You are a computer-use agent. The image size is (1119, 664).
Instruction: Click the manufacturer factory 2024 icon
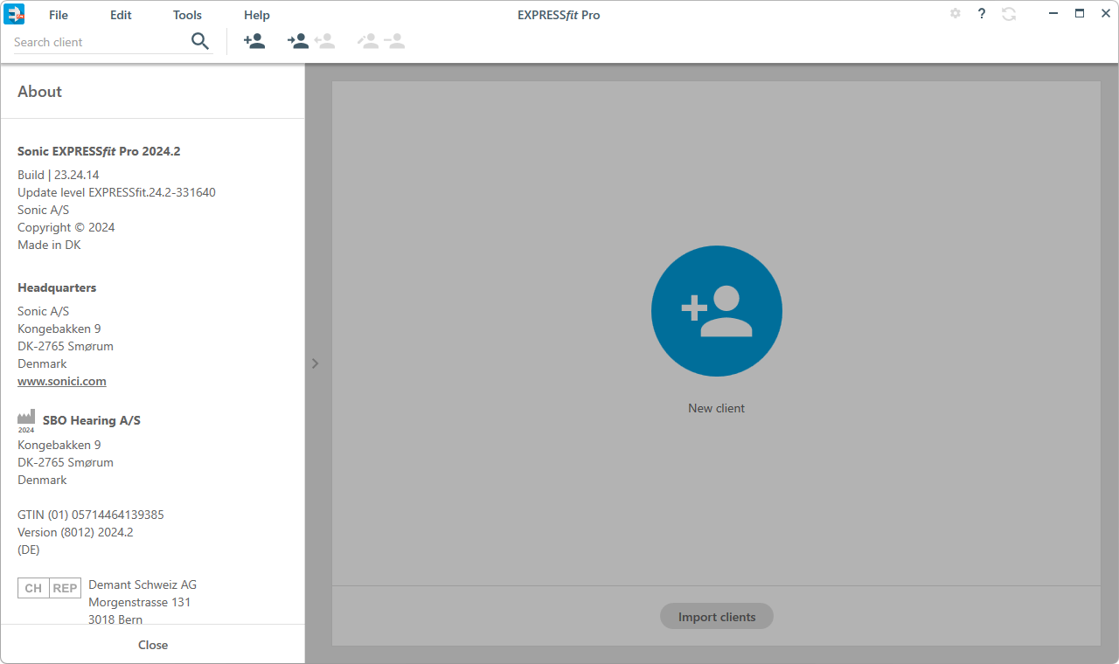[26, 421]
